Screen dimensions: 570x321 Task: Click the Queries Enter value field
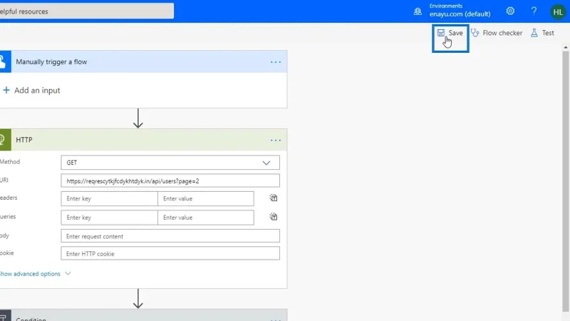(206, 218)
